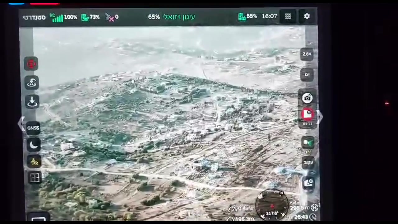Toggle the grid overlay icon

pyautogui.click(x=35, y=178)
